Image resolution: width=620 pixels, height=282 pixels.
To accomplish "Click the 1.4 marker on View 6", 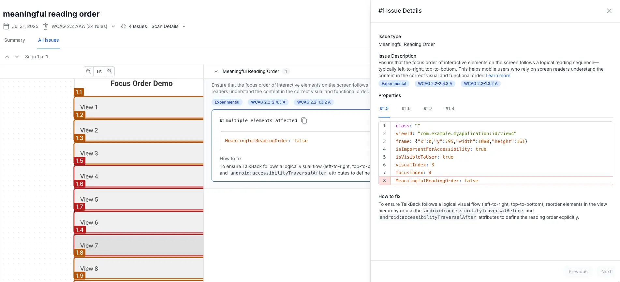I will pos(80,230).
